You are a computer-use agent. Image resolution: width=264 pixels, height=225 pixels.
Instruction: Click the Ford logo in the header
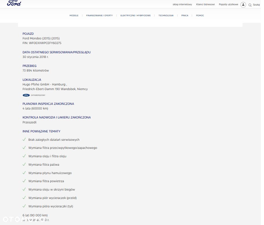(x=14, y=3)
